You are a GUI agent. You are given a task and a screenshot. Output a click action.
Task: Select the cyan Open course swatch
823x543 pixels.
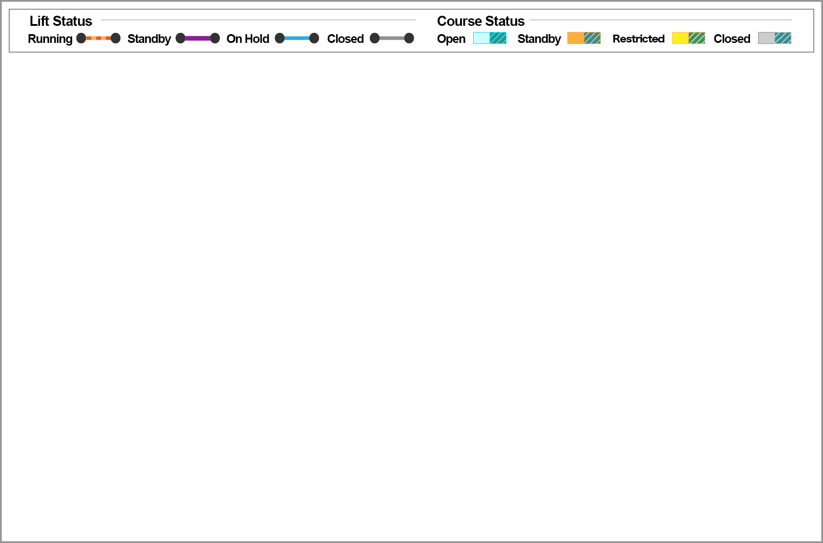click(490, 38)
